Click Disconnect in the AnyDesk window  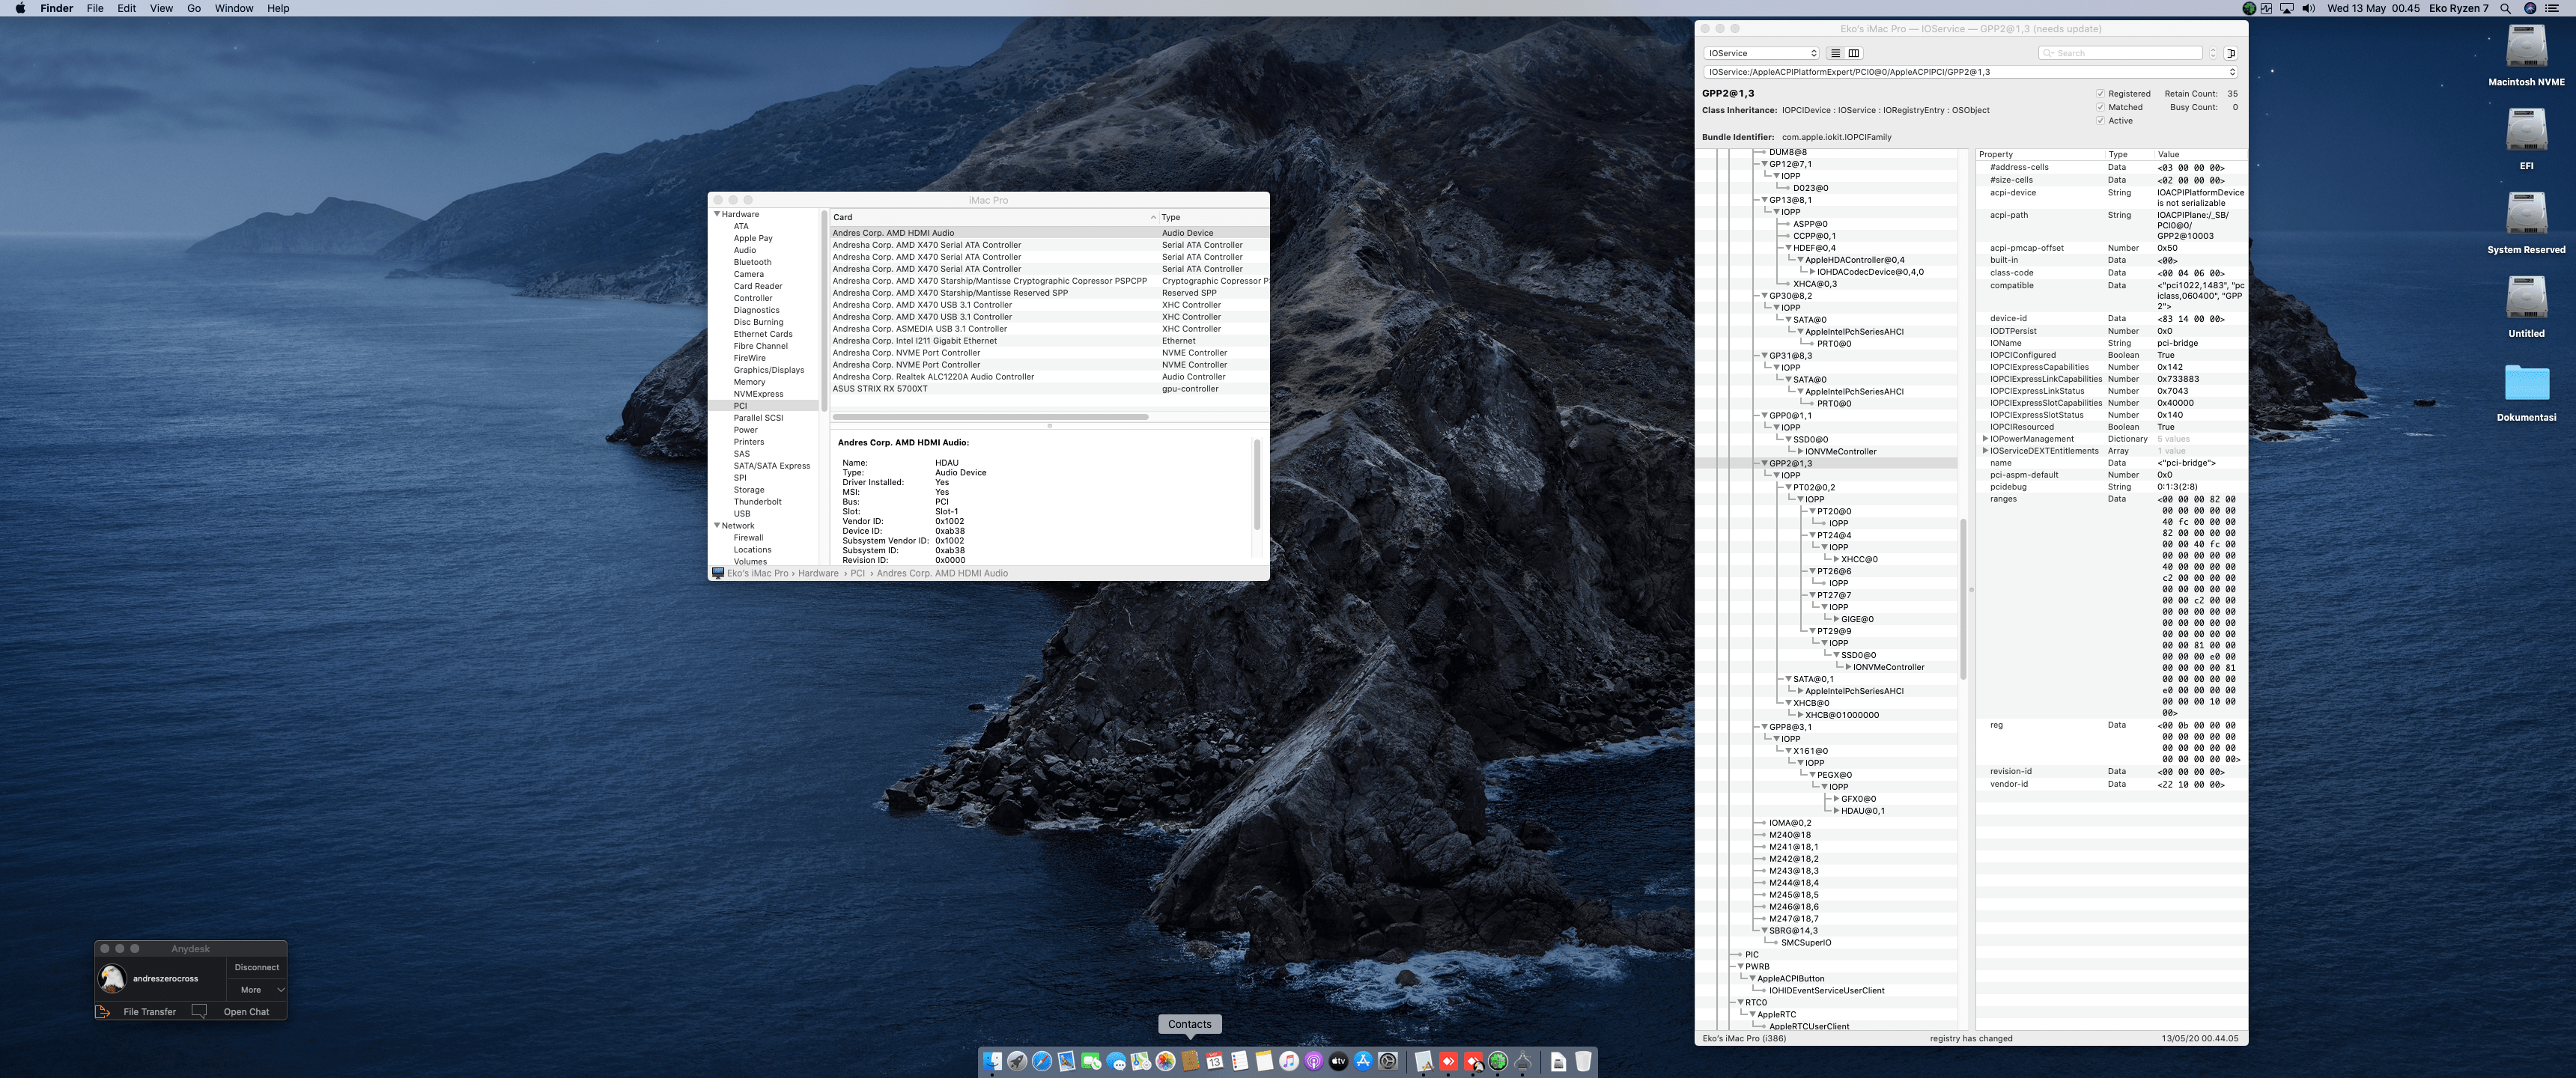[x=257, y=968]
